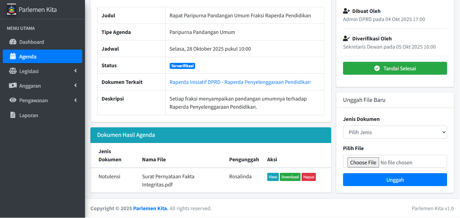Open the Raperda Inisiatif DPRD document link
460x218 pixels.
point(240,82)
